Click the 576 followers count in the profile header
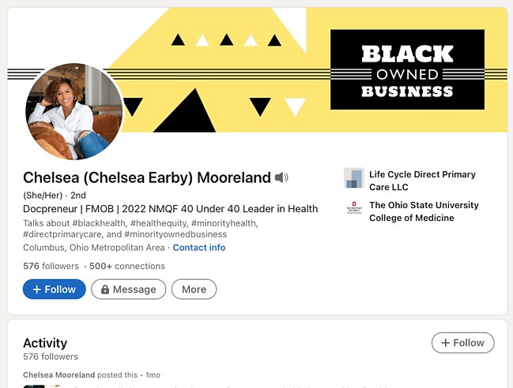Viewport: 513px width, 388px height. [51, 266]
